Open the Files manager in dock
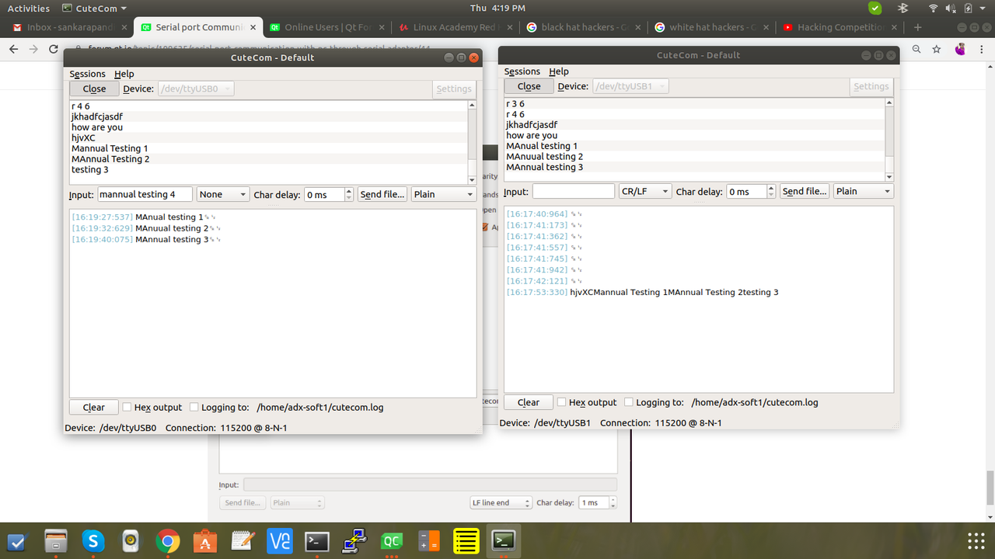Viewport: 995px width, 559px height. [x=56, y=540]
